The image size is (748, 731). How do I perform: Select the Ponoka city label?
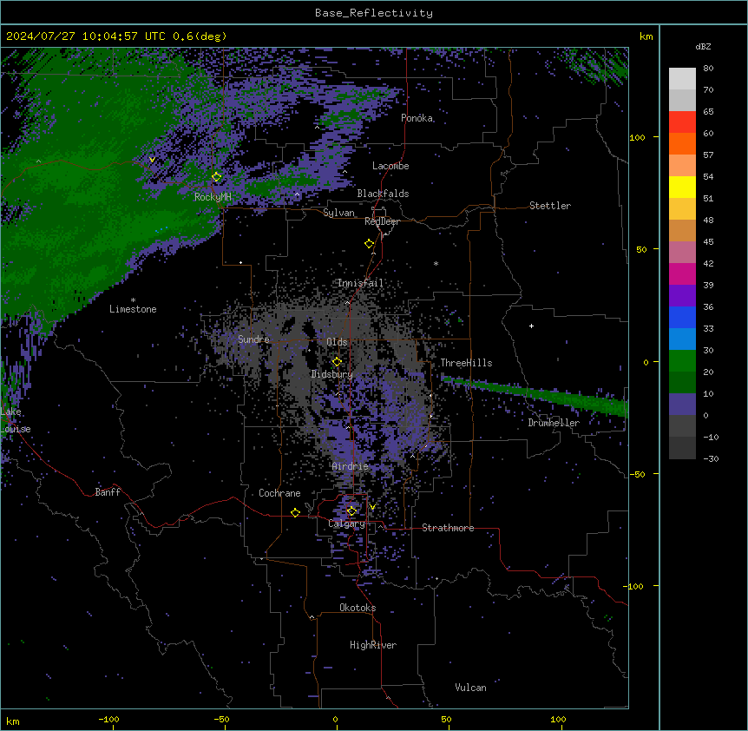(417, 118)
